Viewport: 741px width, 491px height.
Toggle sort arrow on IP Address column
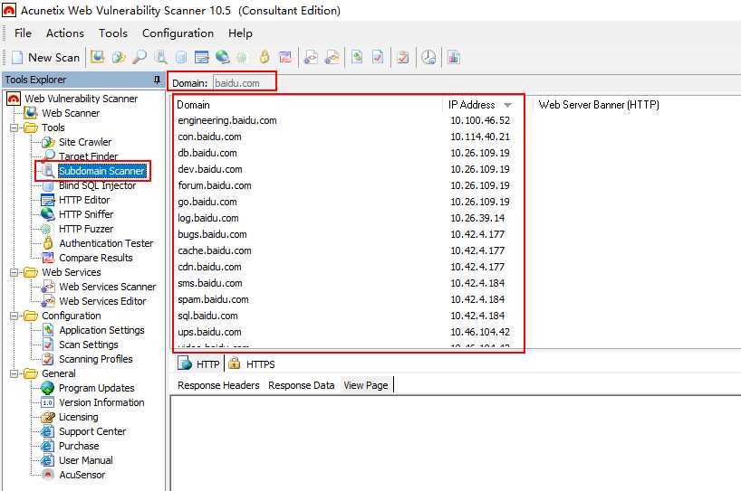tap(508, 105)
